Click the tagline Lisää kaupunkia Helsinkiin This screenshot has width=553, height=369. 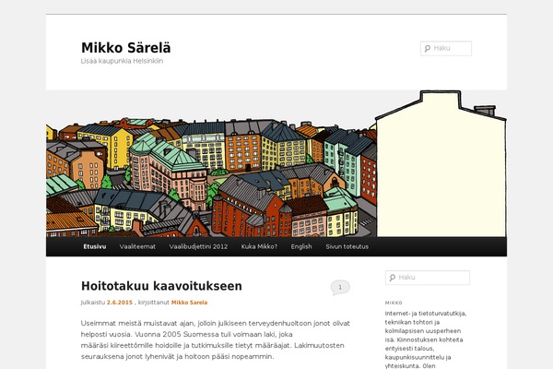[122, 61]
